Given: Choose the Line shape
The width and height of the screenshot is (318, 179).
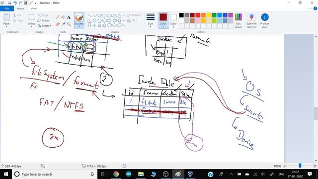Looking at the screenshot, I should point(89,15).
